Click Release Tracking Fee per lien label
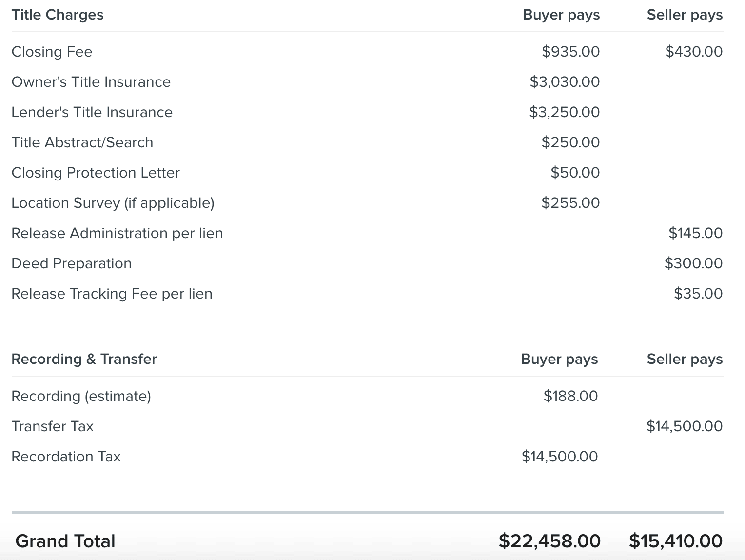Viewport: 745px width, 560px height. tap(112, 294)
